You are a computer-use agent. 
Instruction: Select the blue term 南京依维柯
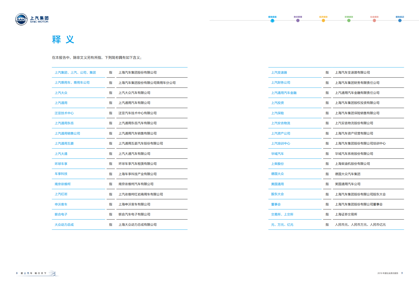point(63,184)
